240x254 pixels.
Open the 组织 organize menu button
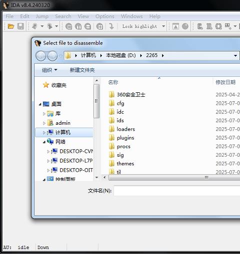click(49, 70)
